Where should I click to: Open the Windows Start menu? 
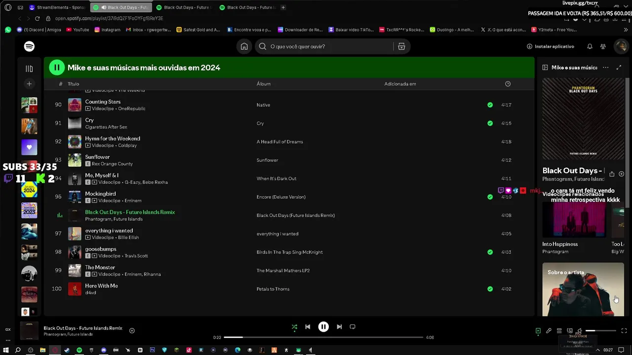click(6, 350)
